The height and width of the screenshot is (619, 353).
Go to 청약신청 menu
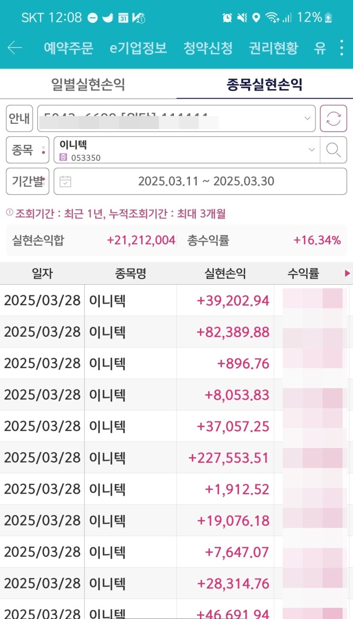click(208, 48)
